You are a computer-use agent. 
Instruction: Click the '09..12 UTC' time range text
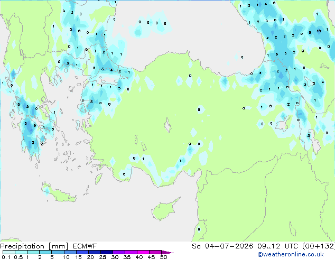coord(278,246)
